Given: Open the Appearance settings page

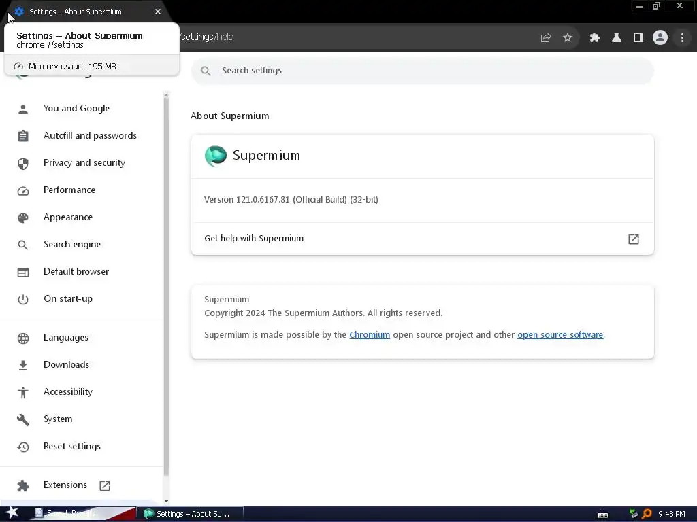Looking at the screenshot, I should point(82,217).
